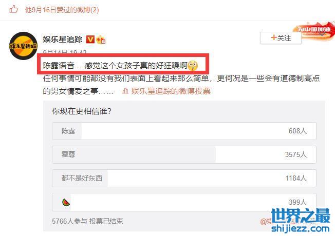Image resolution: width=335 pixels, height=236 pixels.
Task: Select poll option 都不是好东西
Action: pyautogui.click(x=184, y=179)
